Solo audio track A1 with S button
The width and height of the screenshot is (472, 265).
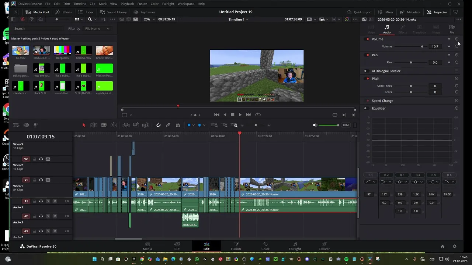48,201
